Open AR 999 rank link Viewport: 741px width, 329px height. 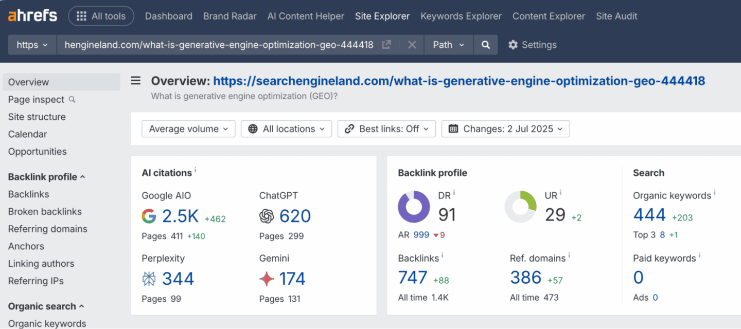tap(421, 235)
